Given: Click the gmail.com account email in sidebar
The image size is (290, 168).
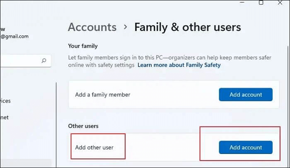Looking at the screenshot, I should tap(14, 36).
